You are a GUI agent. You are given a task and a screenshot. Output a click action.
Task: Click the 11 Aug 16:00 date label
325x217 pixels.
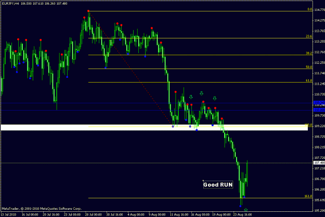click(179, 215)
